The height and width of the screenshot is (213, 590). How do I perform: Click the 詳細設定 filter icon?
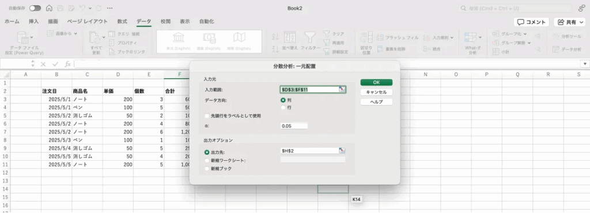(x=327, y=52)
